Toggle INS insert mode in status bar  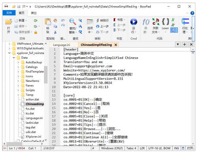coord(176,148)
